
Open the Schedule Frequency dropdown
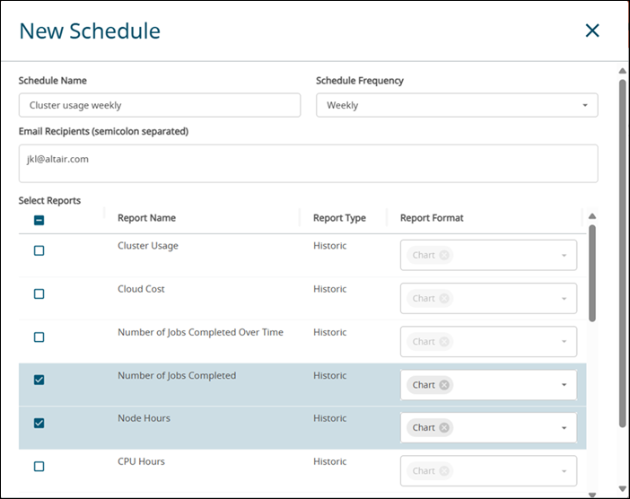click(x=457, y=105)
